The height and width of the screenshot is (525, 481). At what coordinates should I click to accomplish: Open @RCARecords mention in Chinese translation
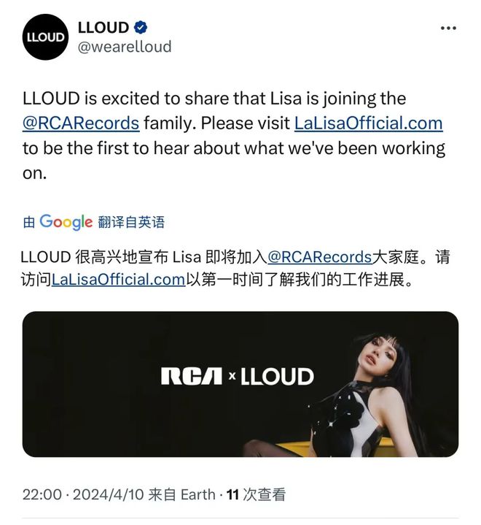319,257
